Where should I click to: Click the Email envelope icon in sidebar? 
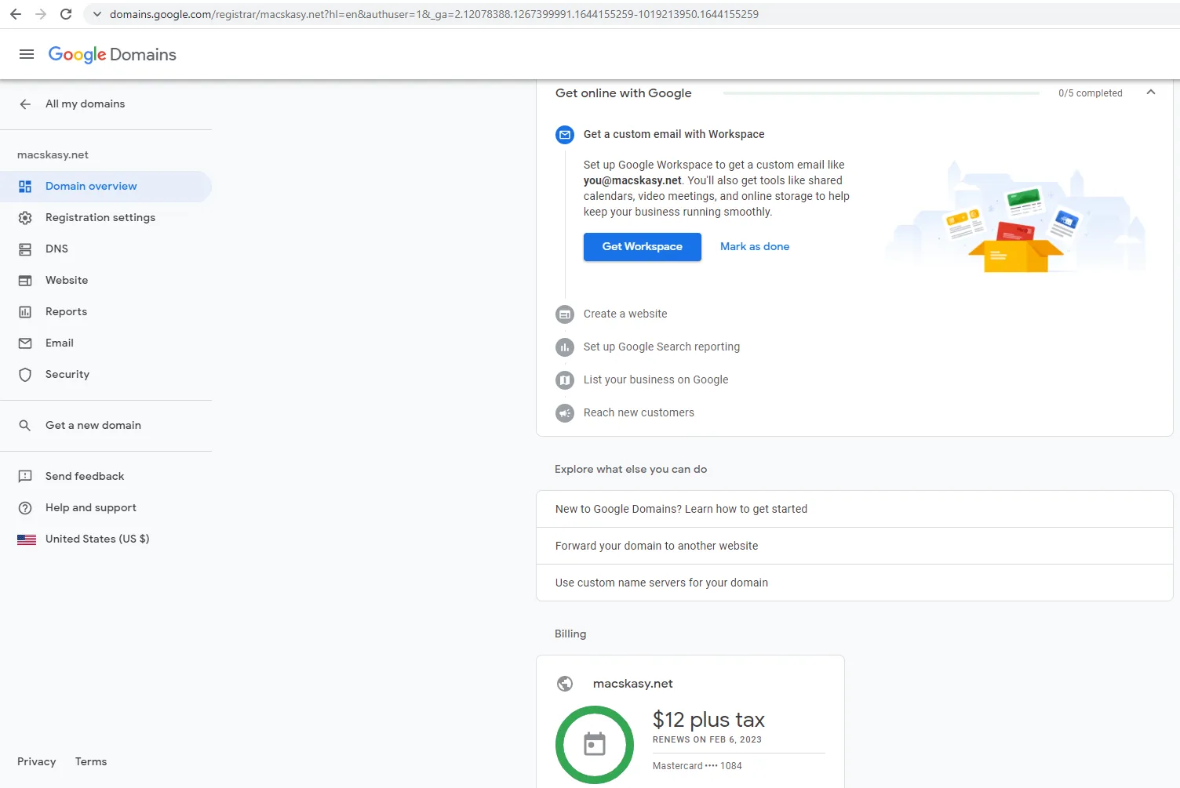tap(25, 343)
